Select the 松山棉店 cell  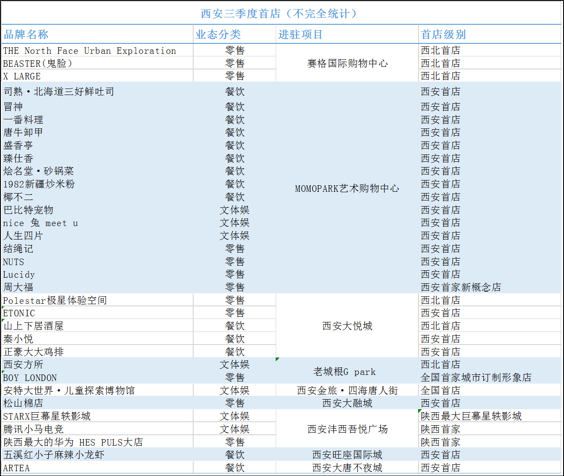point(97,403)
